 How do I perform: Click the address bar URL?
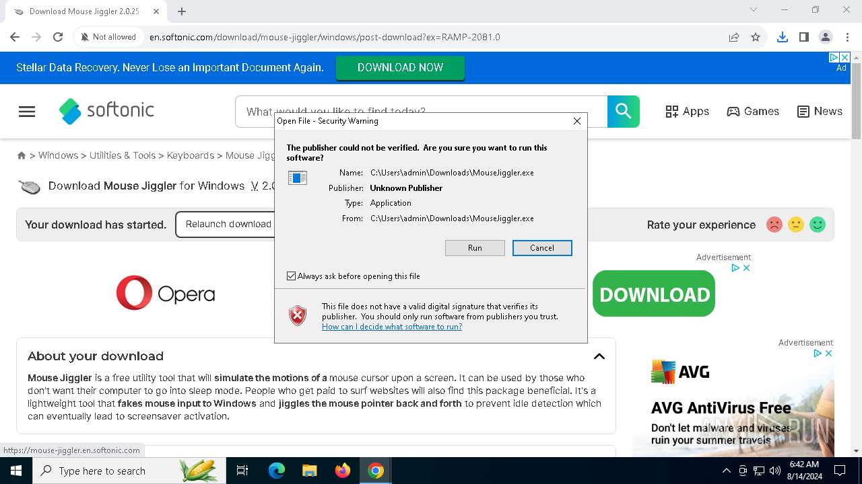[x=325, y=37]
